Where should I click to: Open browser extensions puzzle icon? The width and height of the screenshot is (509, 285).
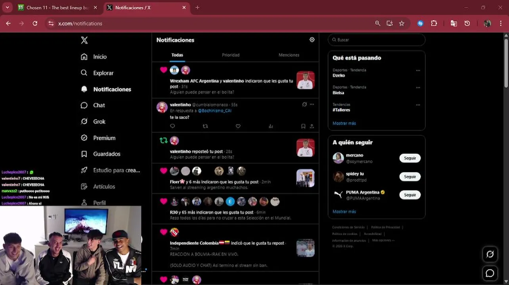pyautogui.click(x=434, y=23)
